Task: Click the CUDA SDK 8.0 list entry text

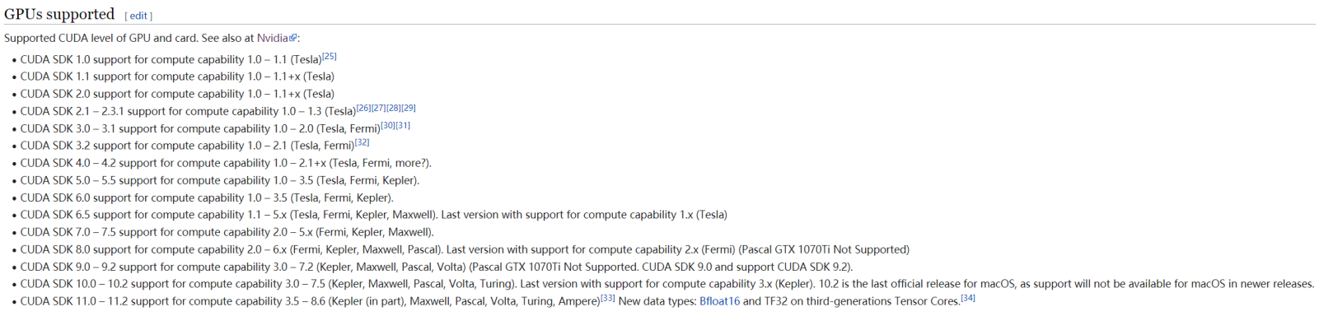Action: 465,249
